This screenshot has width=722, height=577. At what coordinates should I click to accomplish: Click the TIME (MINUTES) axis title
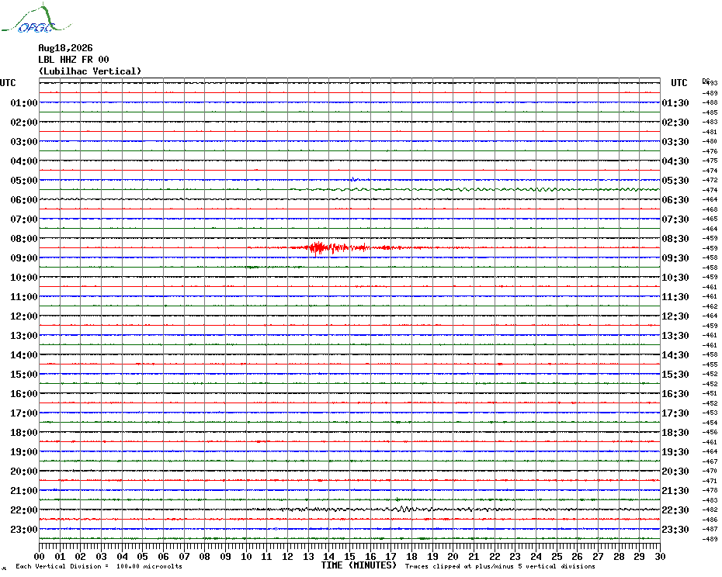click(359, 565)
